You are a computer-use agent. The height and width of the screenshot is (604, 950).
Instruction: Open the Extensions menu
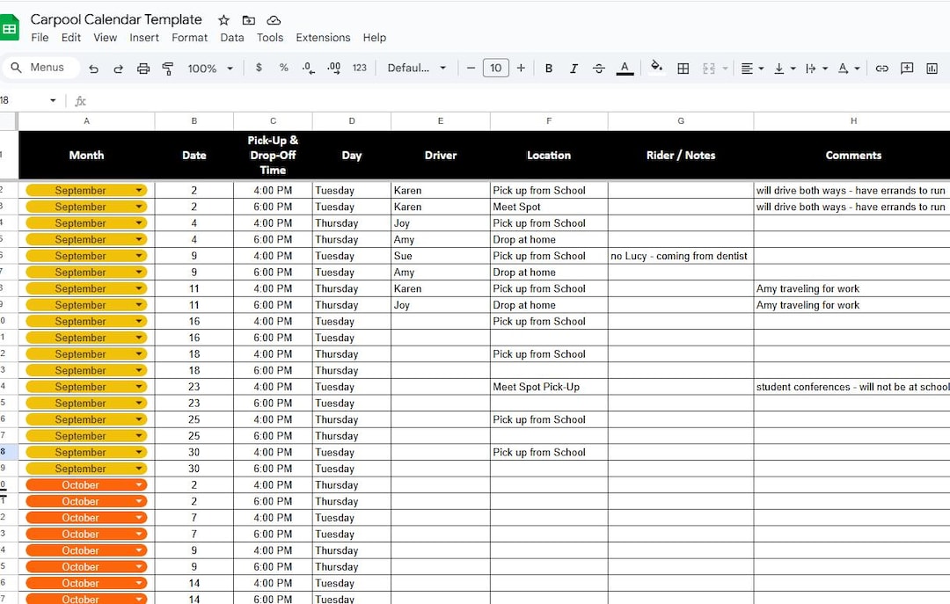323,38
